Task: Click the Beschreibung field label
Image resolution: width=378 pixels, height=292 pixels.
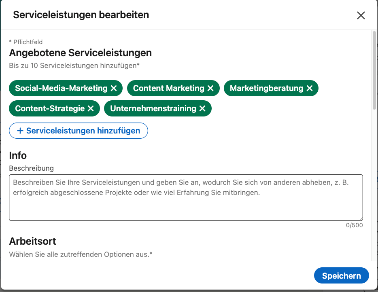Action: [31, 168]
